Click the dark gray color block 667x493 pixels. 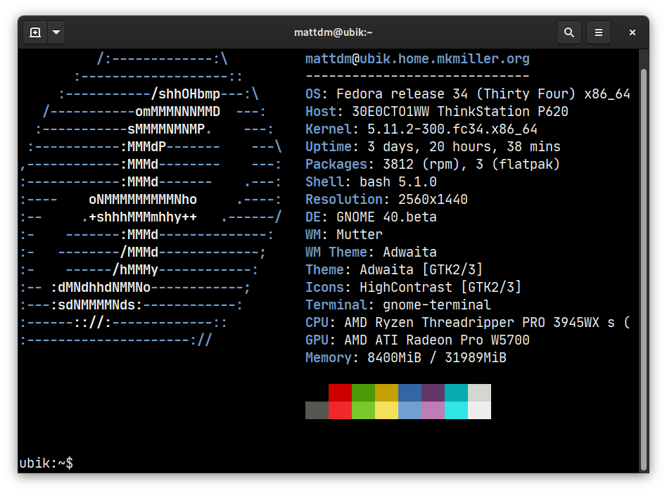click(317, 411)
